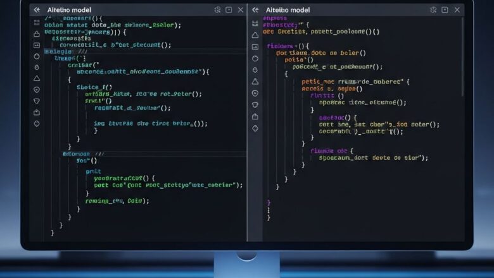Viewport: 494px width, 278px height.
Task: Click the 'potta'()' code line in the right pane
Action: pyautogui.click(x=299, y=59)
